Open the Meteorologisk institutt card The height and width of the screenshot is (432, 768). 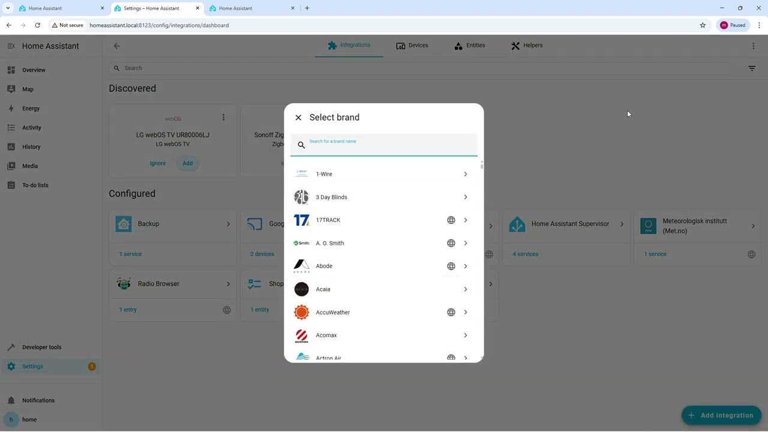698,226
